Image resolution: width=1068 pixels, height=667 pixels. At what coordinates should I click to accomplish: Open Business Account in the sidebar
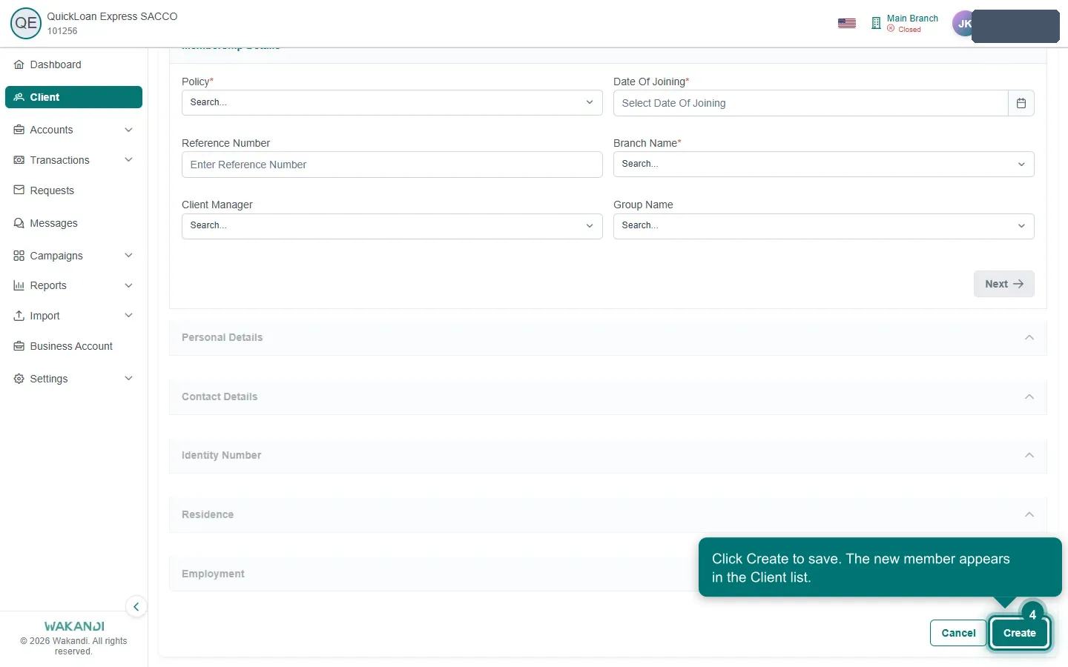click(73, 346)
